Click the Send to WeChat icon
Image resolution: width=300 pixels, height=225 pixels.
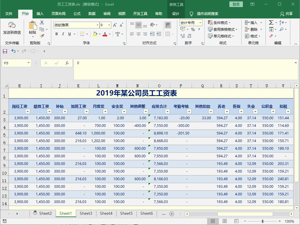(12, 25)
